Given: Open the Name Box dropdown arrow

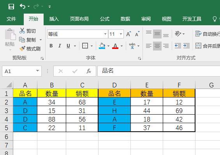Looking at the screenshot, I should click(x=37, y=71).
